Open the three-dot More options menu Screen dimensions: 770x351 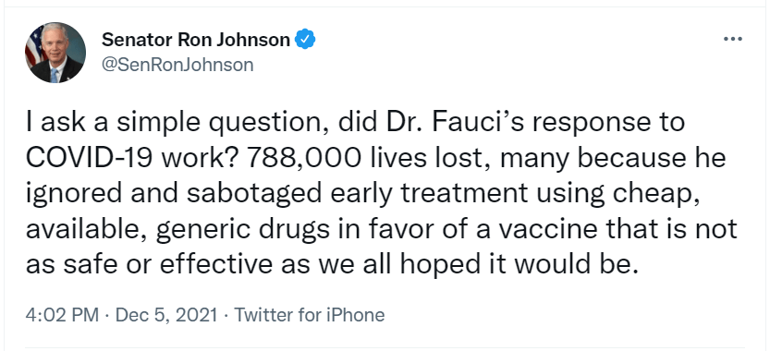pos(733,39)
